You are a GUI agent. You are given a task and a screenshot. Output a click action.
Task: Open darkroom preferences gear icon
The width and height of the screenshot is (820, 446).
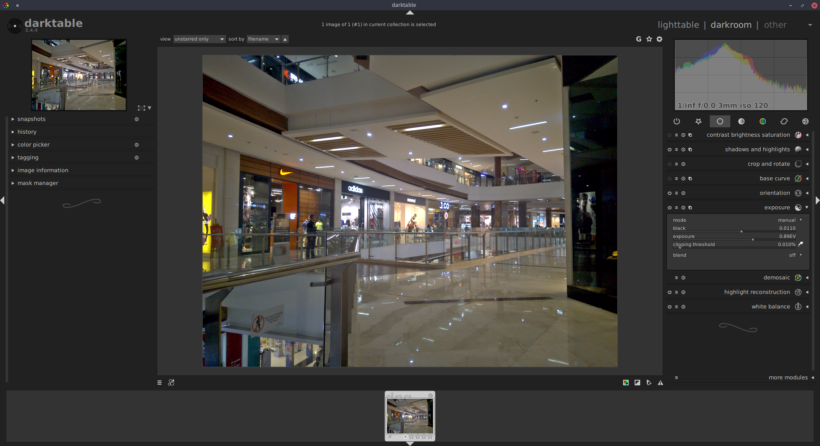click(x=659, y=39)
